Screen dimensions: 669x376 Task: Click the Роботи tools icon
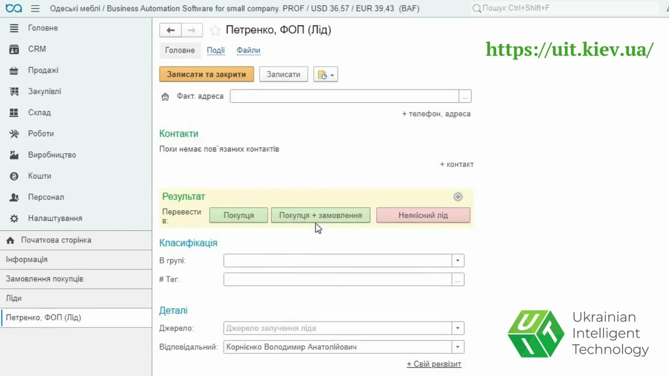[14, 134]
